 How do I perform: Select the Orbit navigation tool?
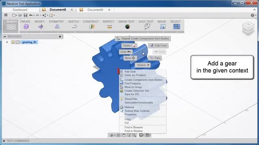112,135
